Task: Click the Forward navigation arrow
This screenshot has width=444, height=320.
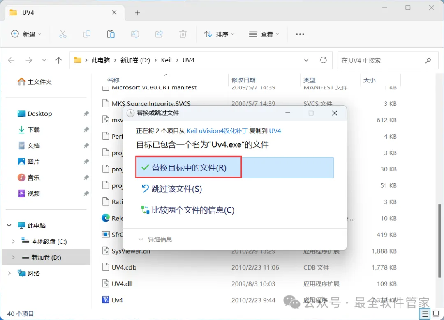Action: pyautogui.click(x=29, y=60)
